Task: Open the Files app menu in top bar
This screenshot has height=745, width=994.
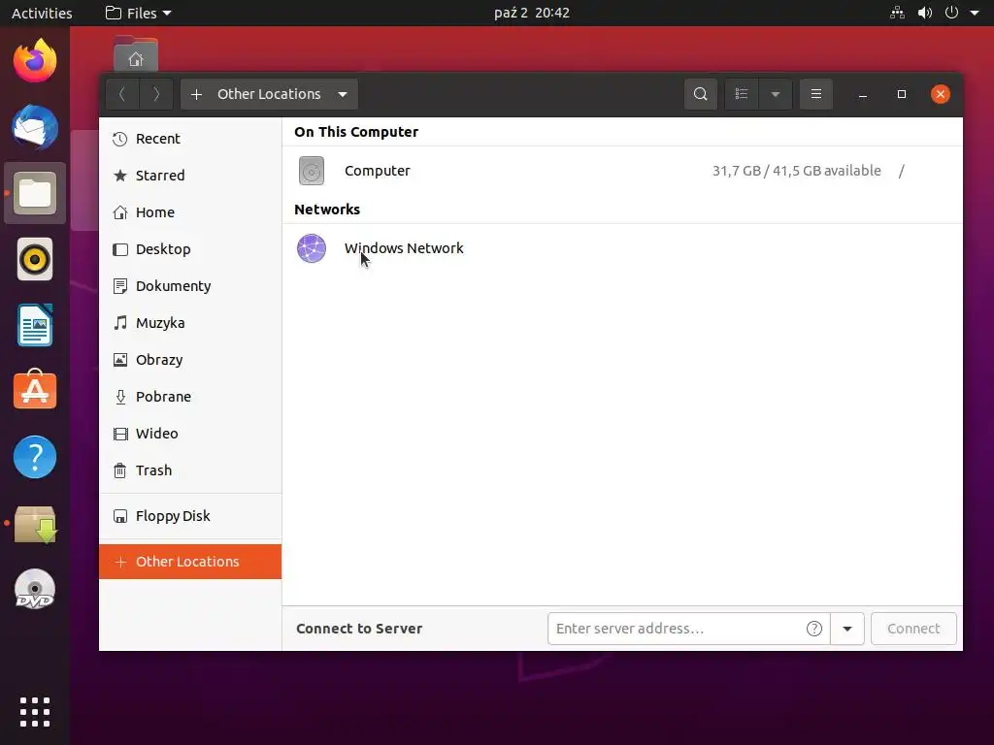Action: coord(138,13)
